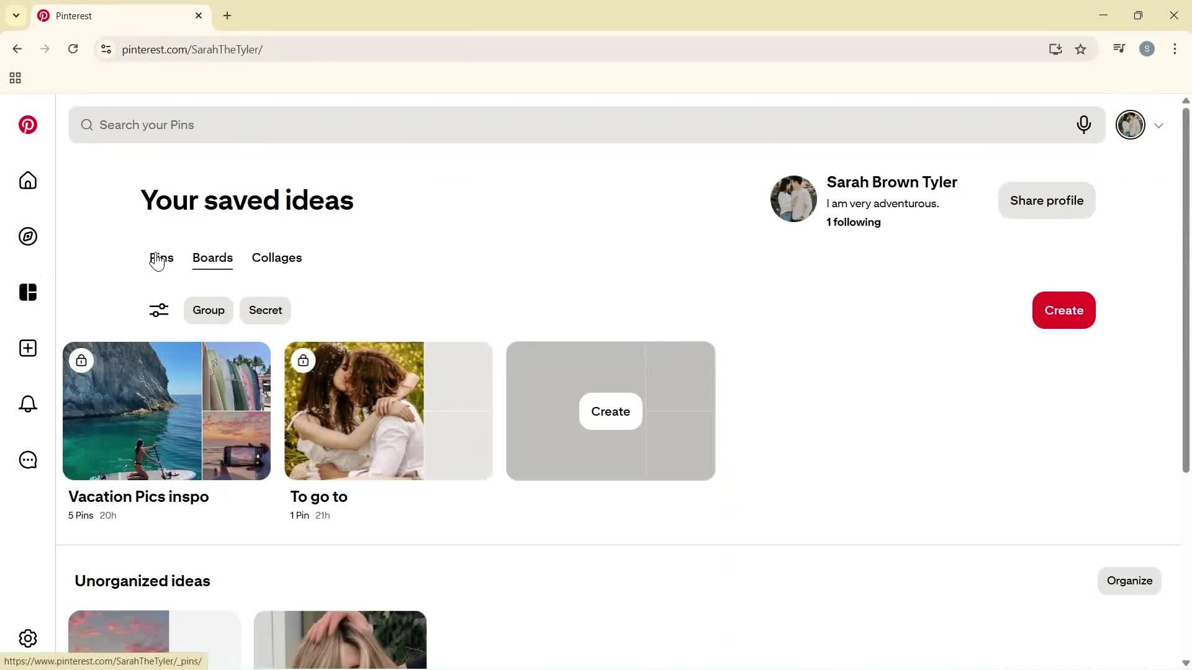Open notifications via the bell icon
This screenshot has width=1192, height=670.
pyautogui.click(x=28, y=404)
